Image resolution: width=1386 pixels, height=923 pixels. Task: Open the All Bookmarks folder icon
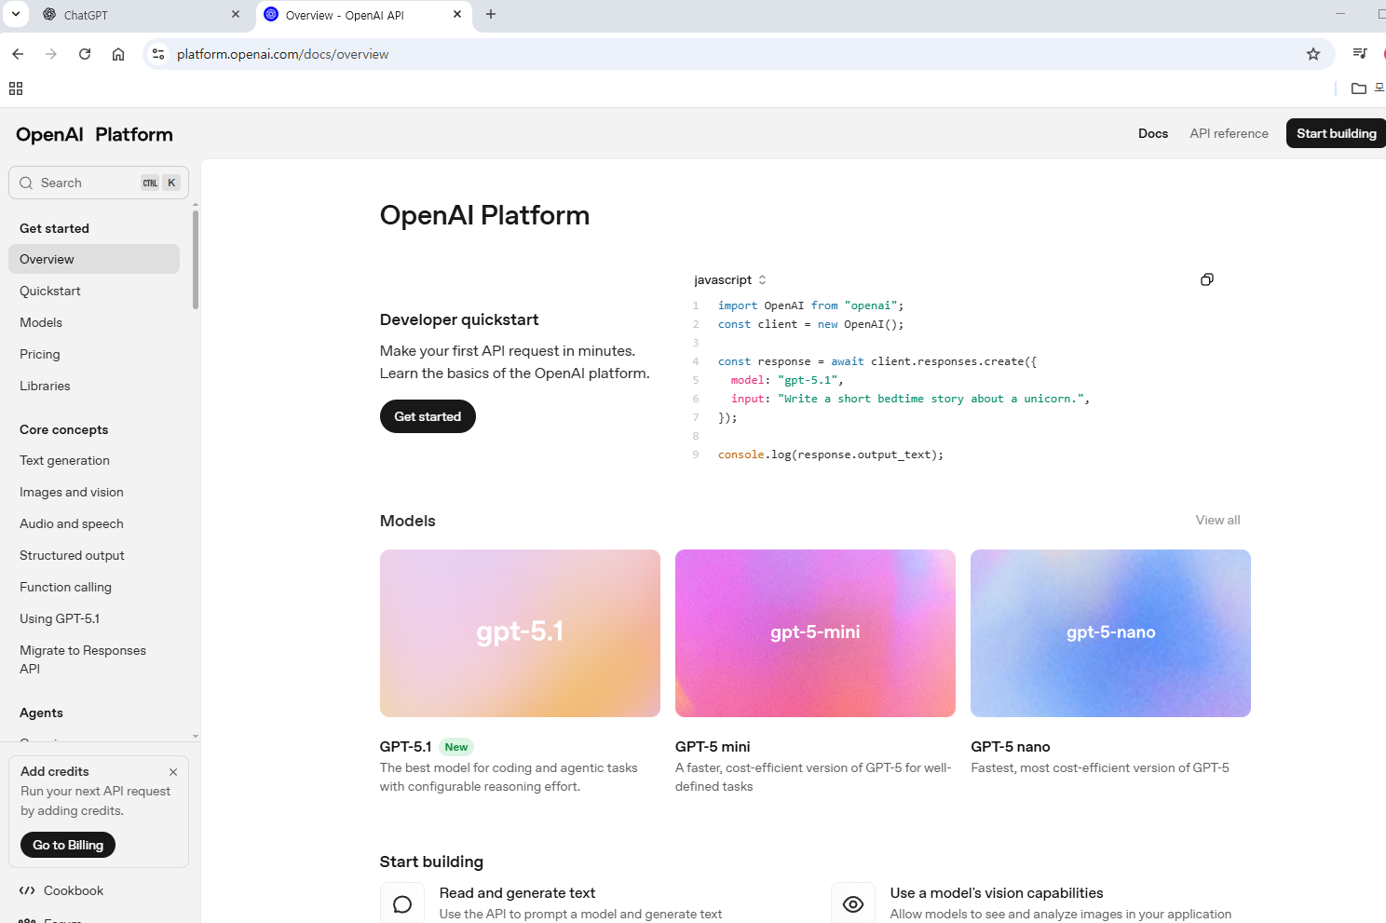[1359, 88]
